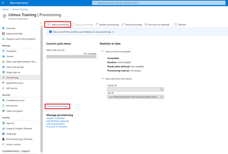
Task: Click Litmos Training breadcrumb link
Action: click(x=20, y=9)
